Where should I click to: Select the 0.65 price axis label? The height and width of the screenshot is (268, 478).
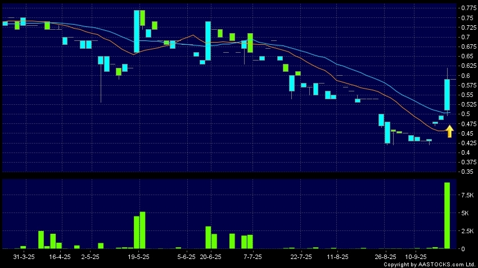pos(467,56)
